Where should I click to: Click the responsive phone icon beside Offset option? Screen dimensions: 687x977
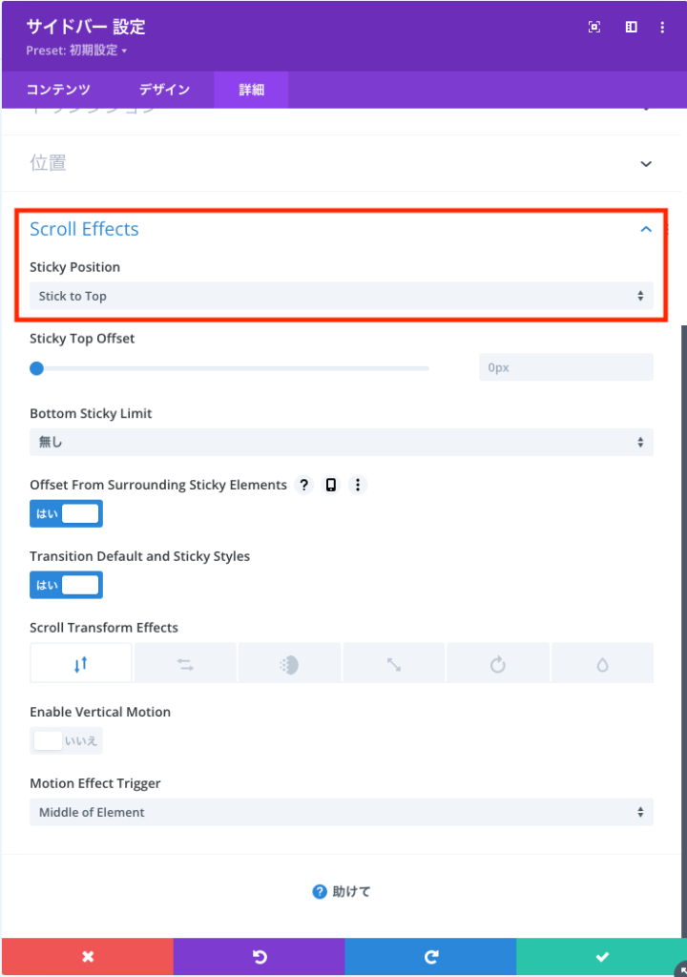[x=331, y=485]
